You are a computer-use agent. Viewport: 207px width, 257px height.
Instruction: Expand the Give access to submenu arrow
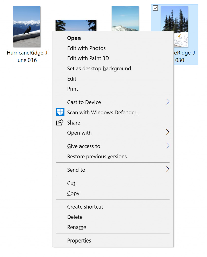click(x=168, y=146)
